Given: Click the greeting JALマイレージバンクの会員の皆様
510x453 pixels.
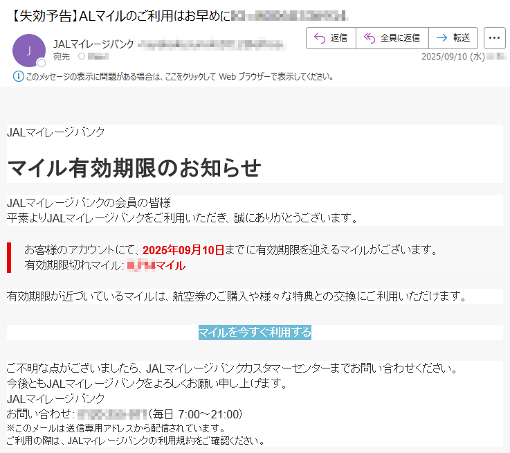Looking at the screenshot, I should click(x=89, y=203).
